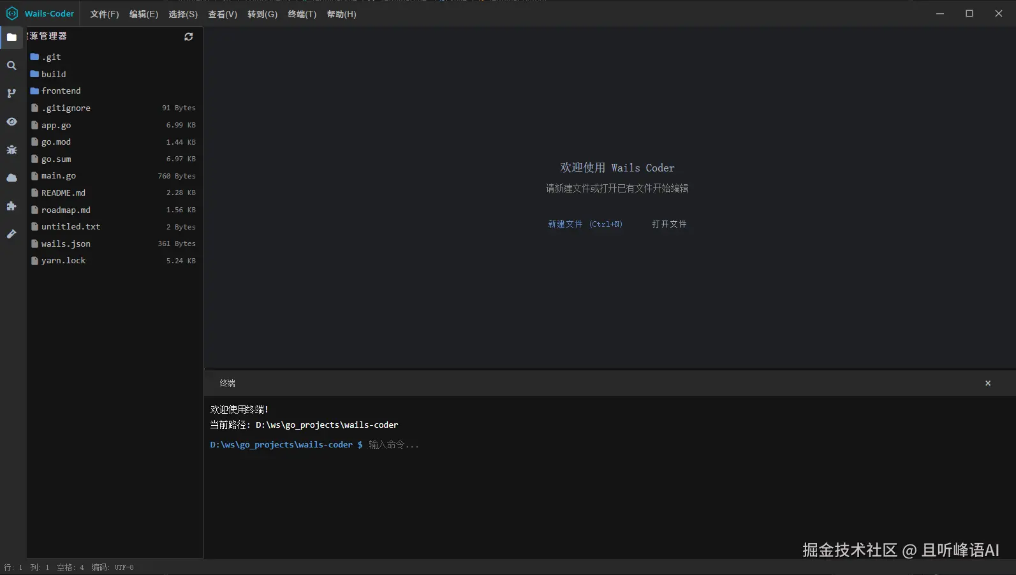Select roadmap.md in the explorer
The width and height of the screenshot is (1016, 575).
[x=115, y=210]
